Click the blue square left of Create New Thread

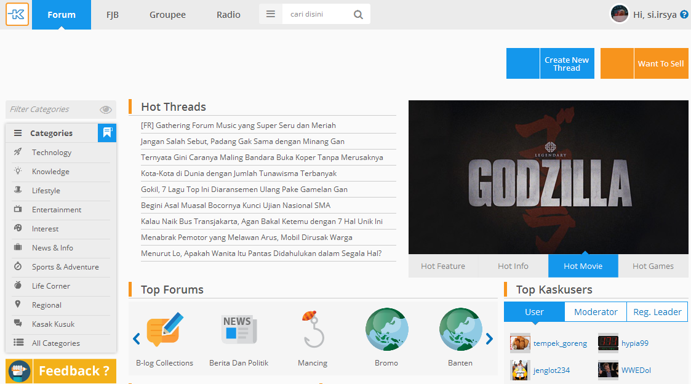[522, 63]
